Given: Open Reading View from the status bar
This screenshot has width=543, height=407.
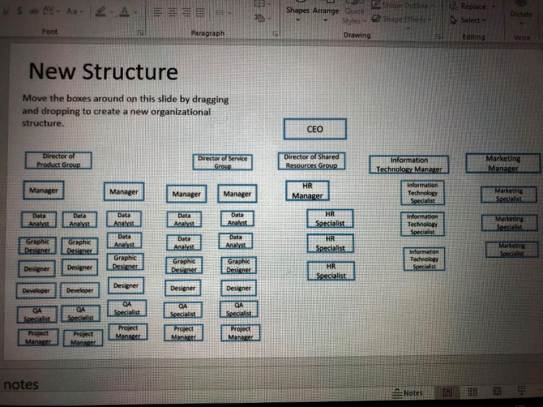Looking at the screenshot, I should coord(497,393).
